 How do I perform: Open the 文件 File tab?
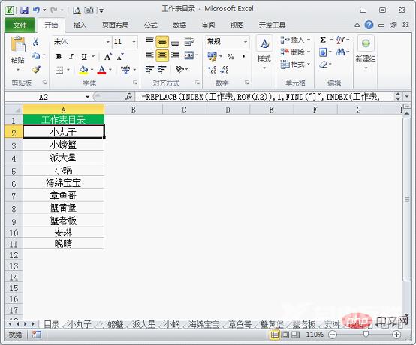click(x=20, y=25)
